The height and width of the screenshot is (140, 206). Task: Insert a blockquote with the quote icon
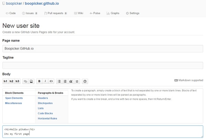point(71,81)
